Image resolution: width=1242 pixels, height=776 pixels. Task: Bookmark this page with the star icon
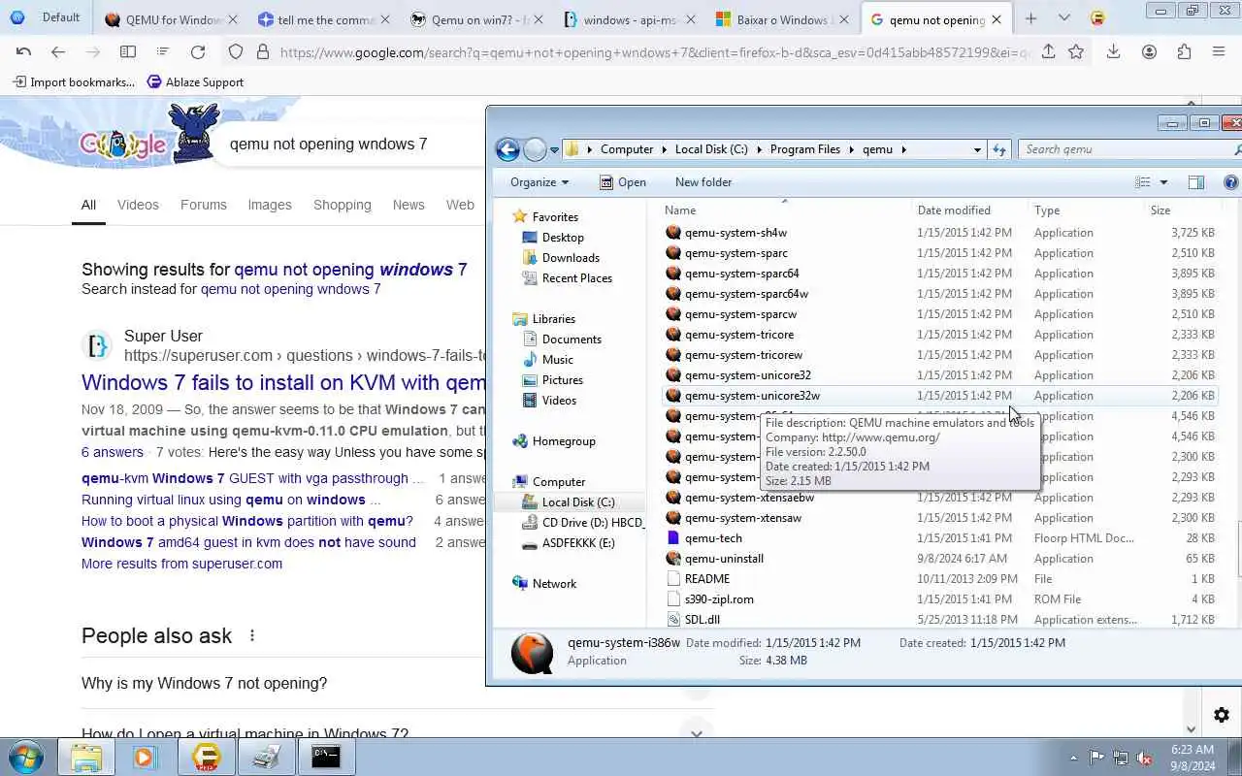pos(1076,52)
